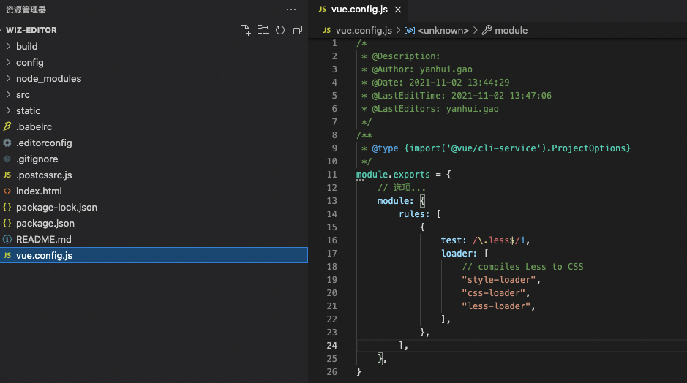Refresh the explorer file tree
This screenshot has height=383, width=687.
[280, 30]
